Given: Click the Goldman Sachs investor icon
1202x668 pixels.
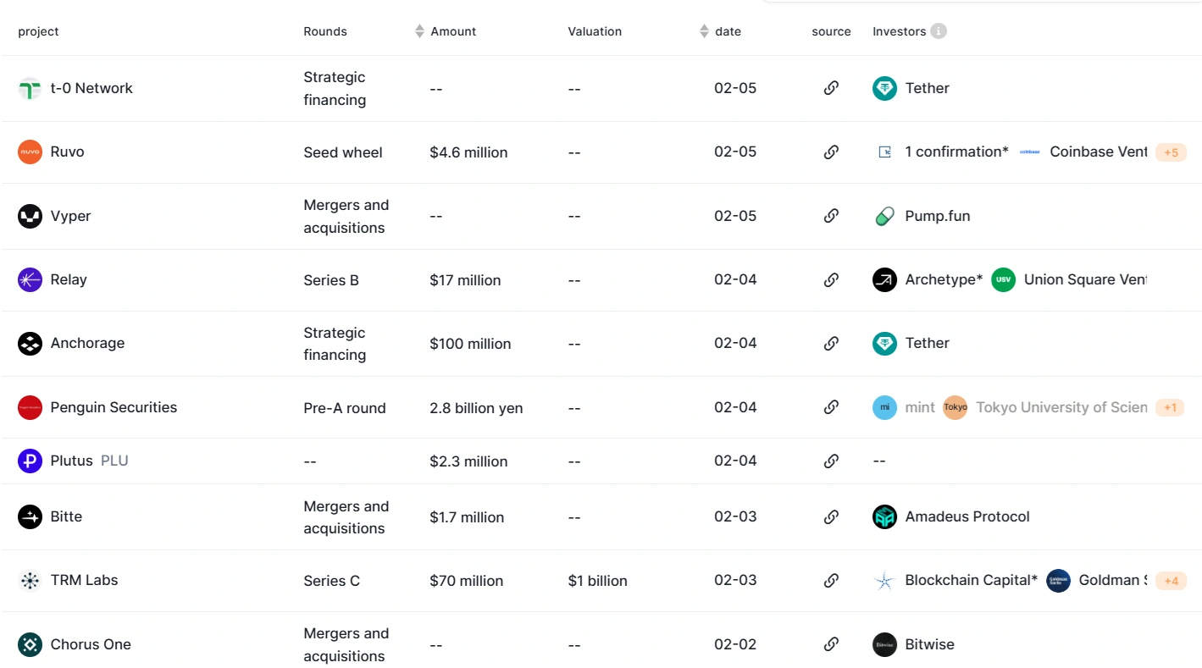Looking at the screenshot, I should pyautogui.click(x=1058, y=581).
